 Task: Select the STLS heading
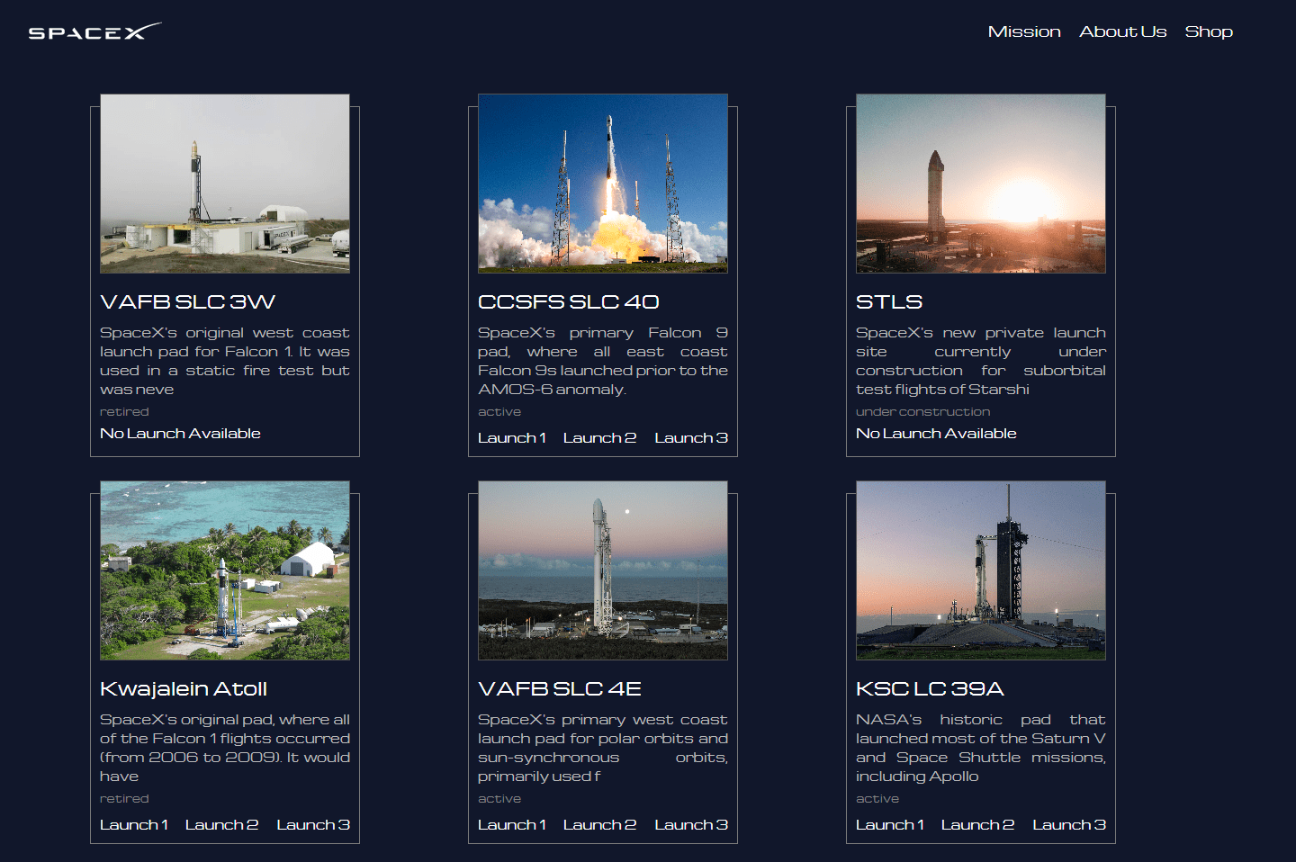click(889, 301)
